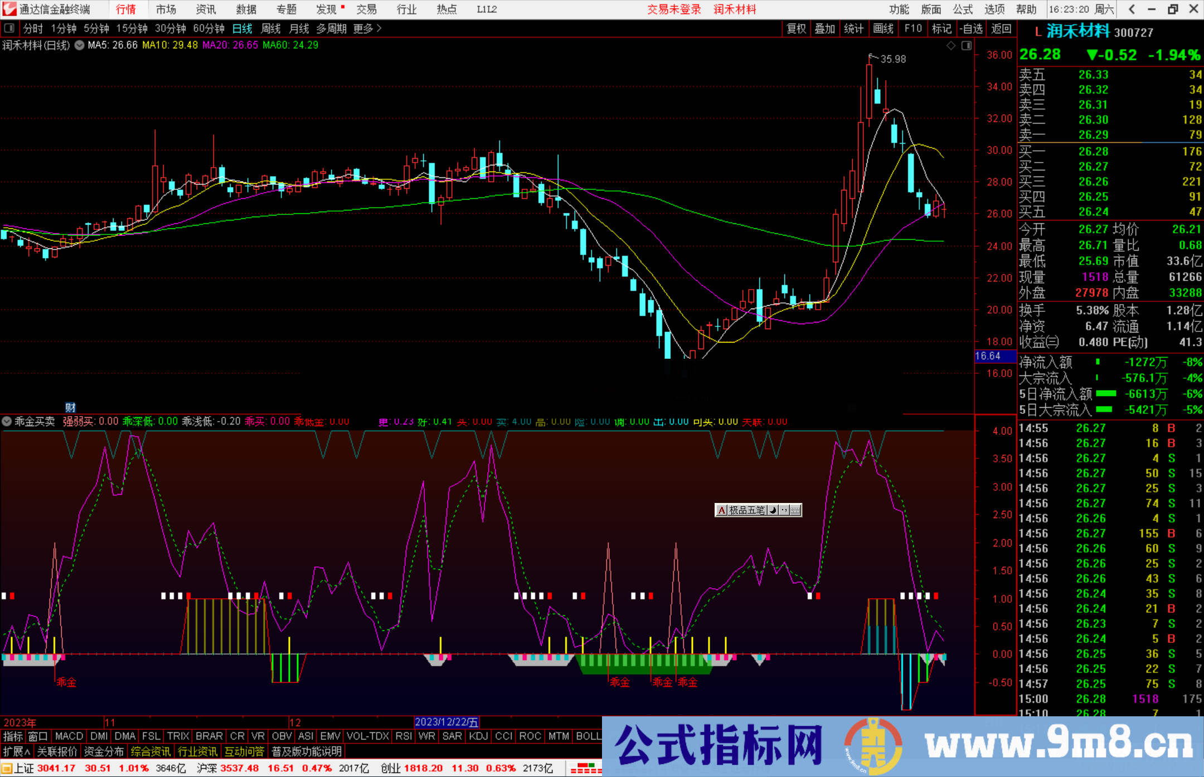
Task: Click 交易未登录 link
Action: coord(674,9)
